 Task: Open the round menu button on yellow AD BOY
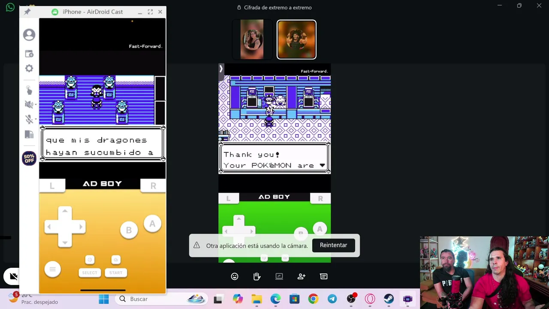[53, 269]
